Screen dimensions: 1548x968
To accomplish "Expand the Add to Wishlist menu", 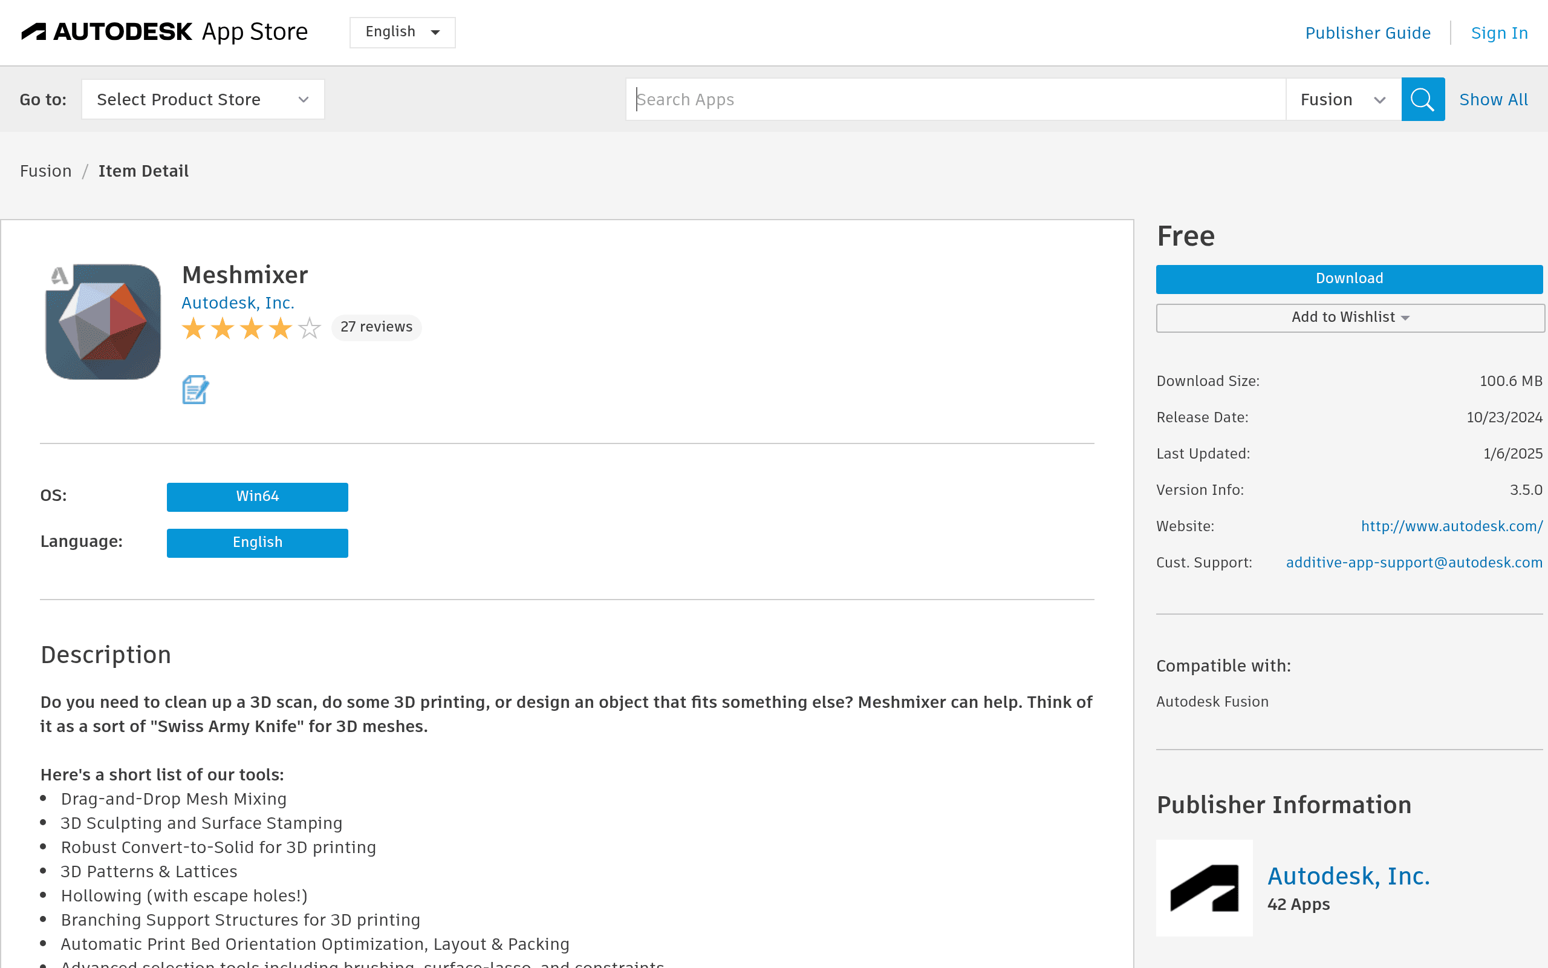I will [1350, 318].
